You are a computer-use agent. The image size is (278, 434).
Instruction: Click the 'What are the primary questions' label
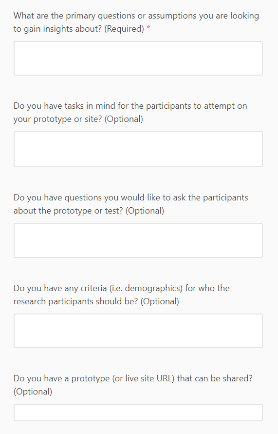tap(136, 22)
